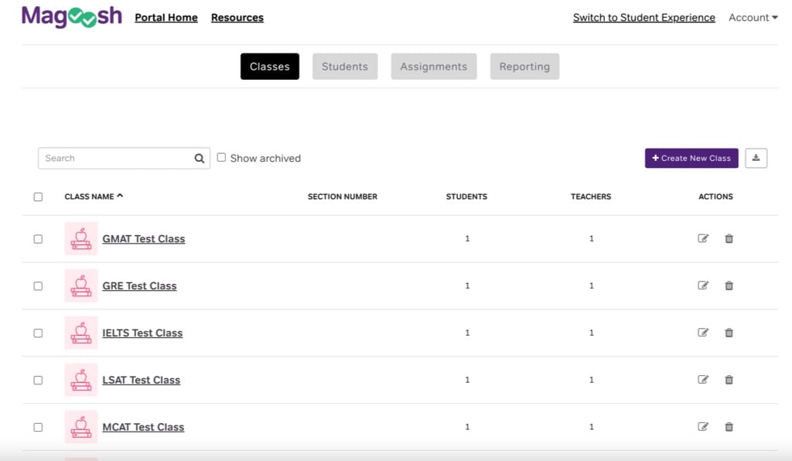
Task: Open the Account dropdown menu
Action: click(753, 18)
